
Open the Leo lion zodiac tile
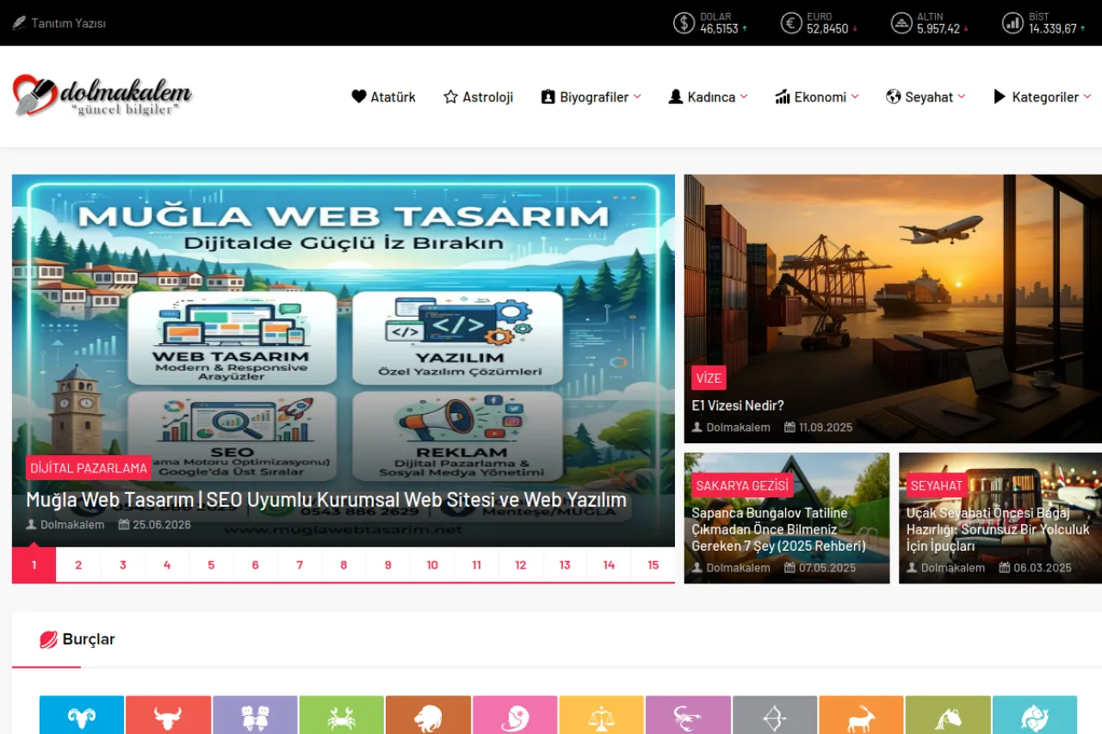coord(428,715)
